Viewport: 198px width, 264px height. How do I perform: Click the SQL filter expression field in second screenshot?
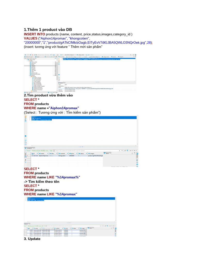pos(87,151)
